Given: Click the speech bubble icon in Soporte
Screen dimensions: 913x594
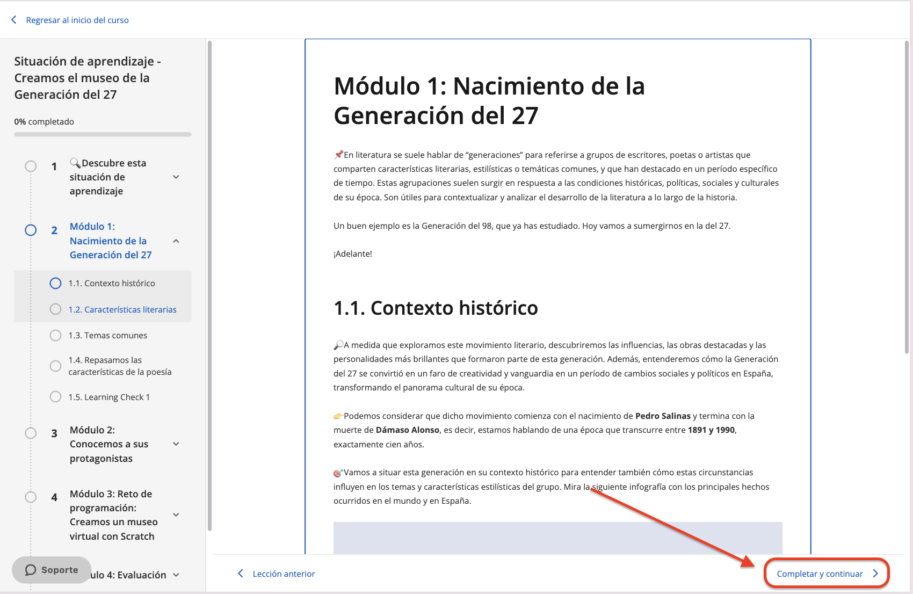Looking at the screenshot, I should (x=31, y=570).
